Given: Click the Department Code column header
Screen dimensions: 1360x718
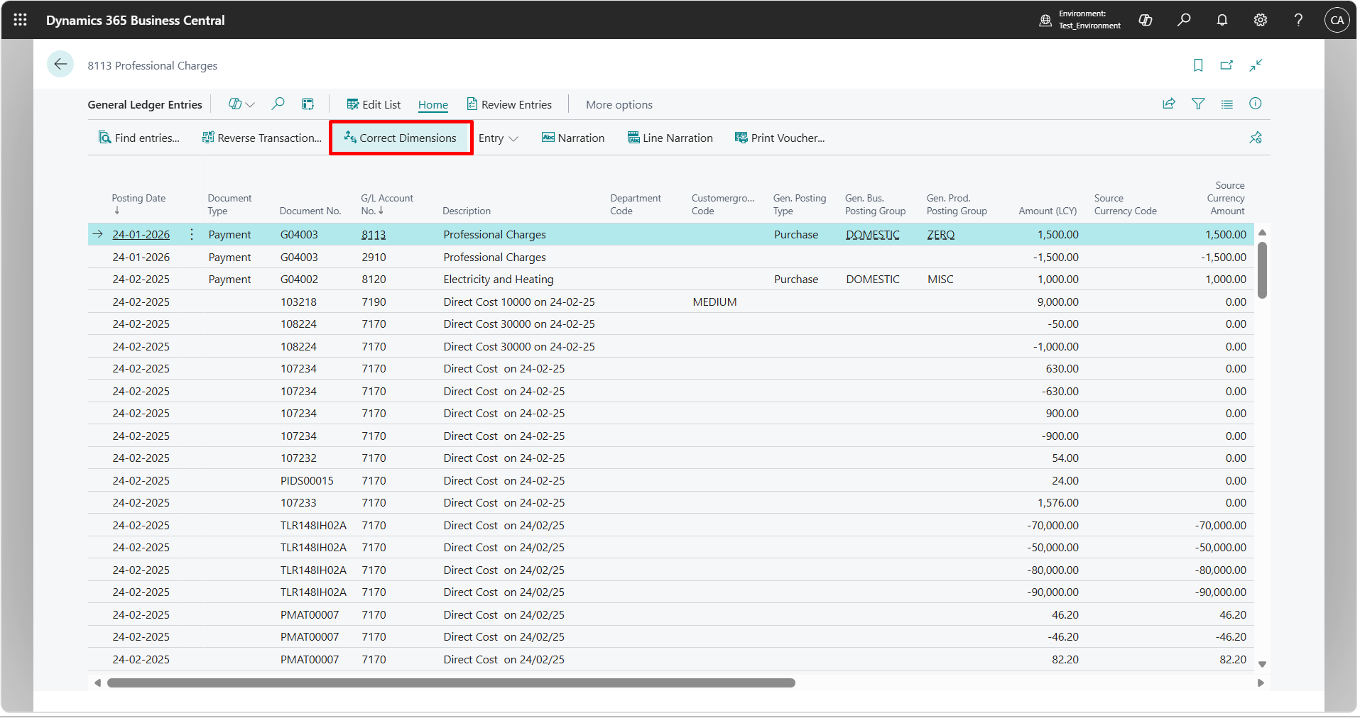Looking at the screenshot, I should tap(636, 204).
